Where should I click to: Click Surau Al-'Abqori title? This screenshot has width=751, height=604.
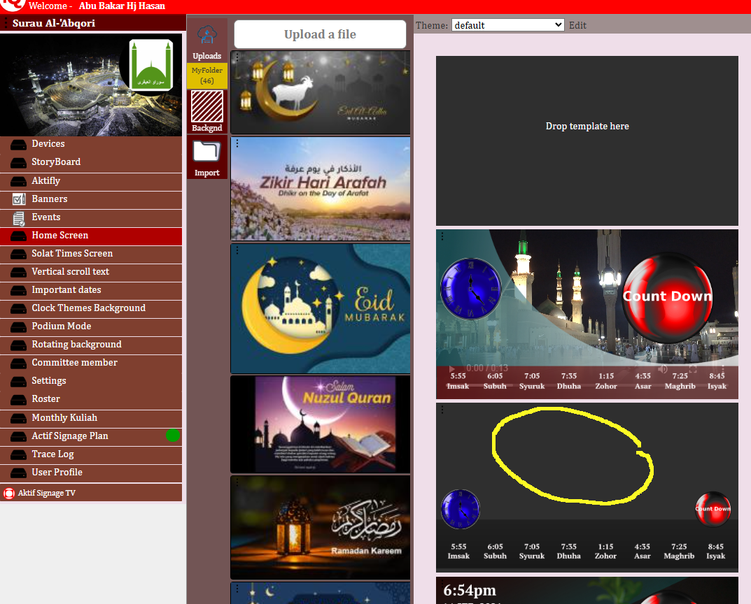54,23
